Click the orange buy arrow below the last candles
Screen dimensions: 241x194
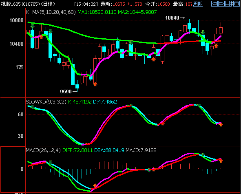pos(217,46)
